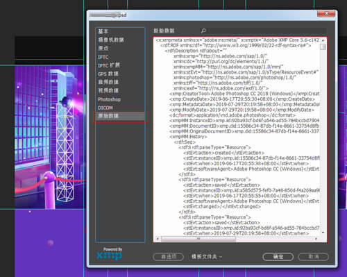Select the 原点 section

pyautogui.click(x=103, y=48)
